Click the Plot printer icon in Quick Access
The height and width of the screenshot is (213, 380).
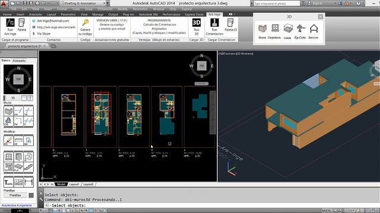[37, 4]
